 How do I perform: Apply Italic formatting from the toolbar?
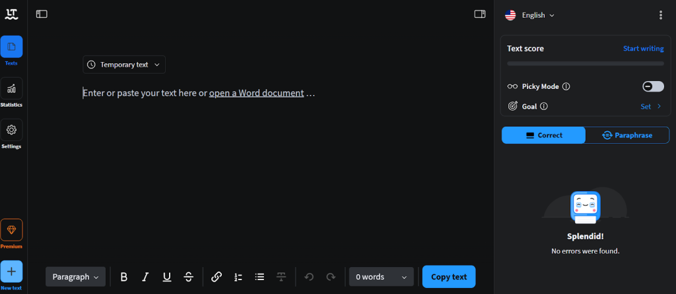pos(145,277)
